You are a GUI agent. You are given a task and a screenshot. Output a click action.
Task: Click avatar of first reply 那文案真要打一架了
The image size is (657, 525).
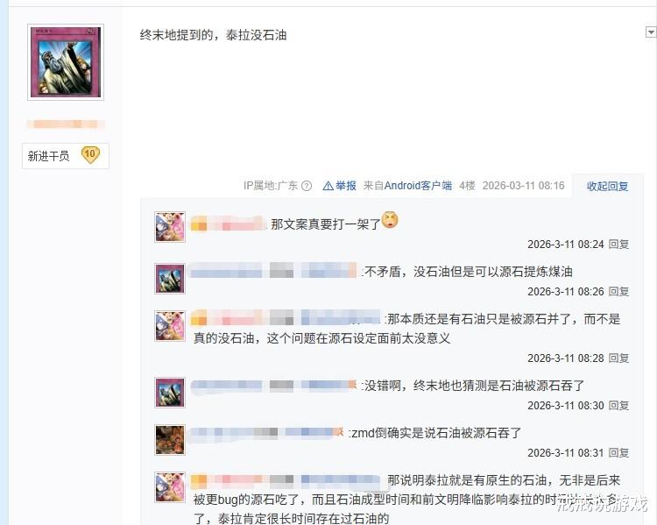tap(170, 227)
